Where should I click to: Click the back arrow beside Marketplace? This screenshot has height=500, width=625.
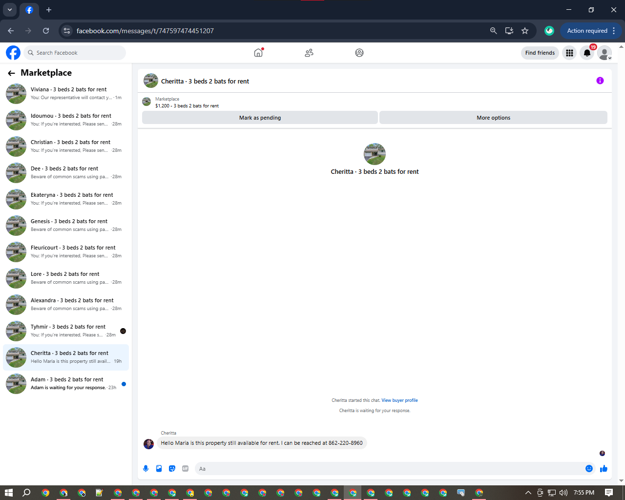(x=11, y=73)
